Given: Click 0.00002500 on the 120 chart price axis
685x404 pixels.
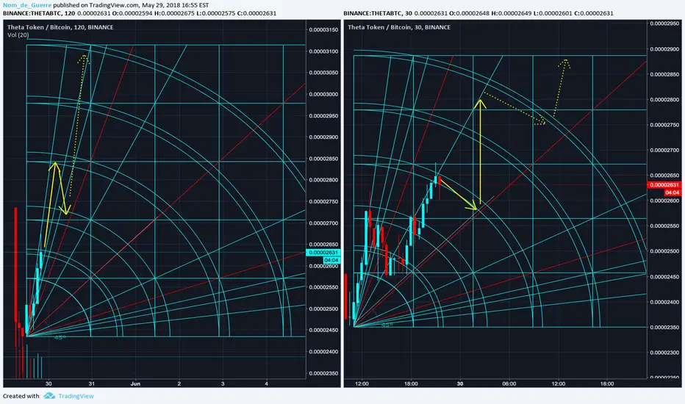Looking at the screenshot, I should point(323,309).
